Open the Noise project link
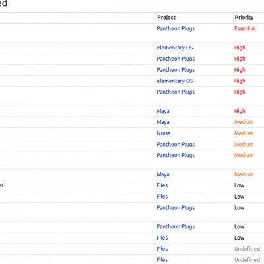 tap(164, 133)
